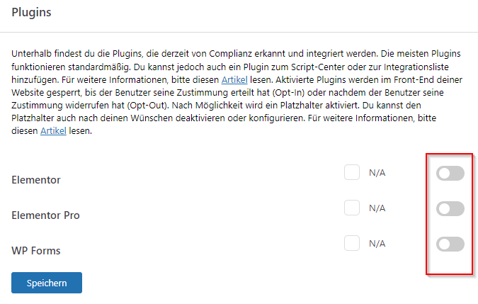Click the WP Forms plugin name
The height and width of the screenshot is (304, 478).
coord(37,250)
